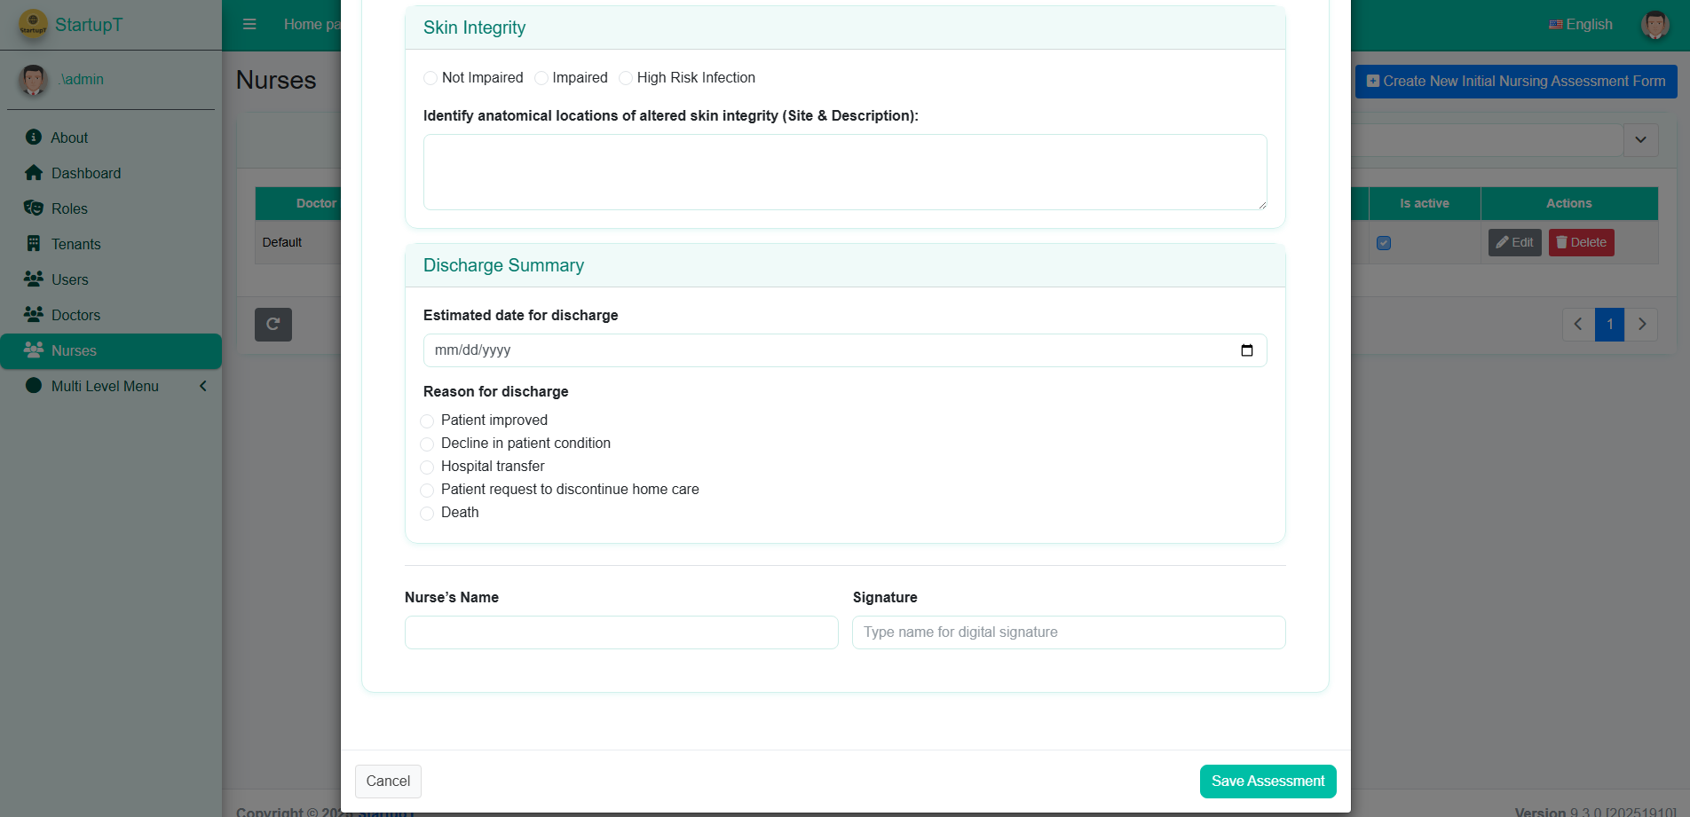Click the Roles masks icon
This screenshot has width=1690, height=817.
(34, 208)
